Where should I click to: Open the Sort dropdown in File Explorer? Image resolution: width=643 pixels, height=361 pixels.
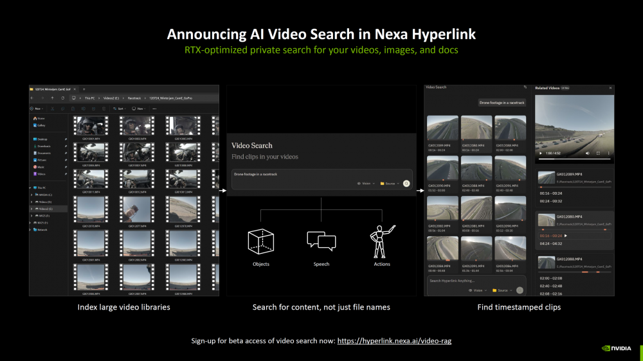[119, 109]
